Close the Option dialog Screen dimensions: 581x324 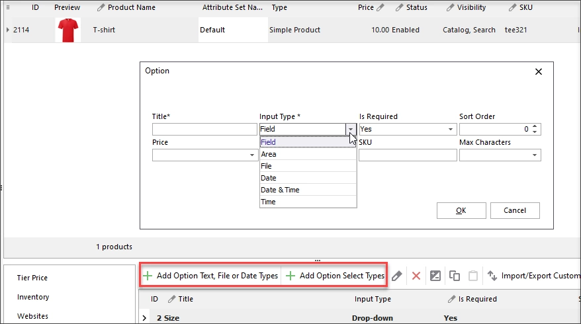(539, 71)
